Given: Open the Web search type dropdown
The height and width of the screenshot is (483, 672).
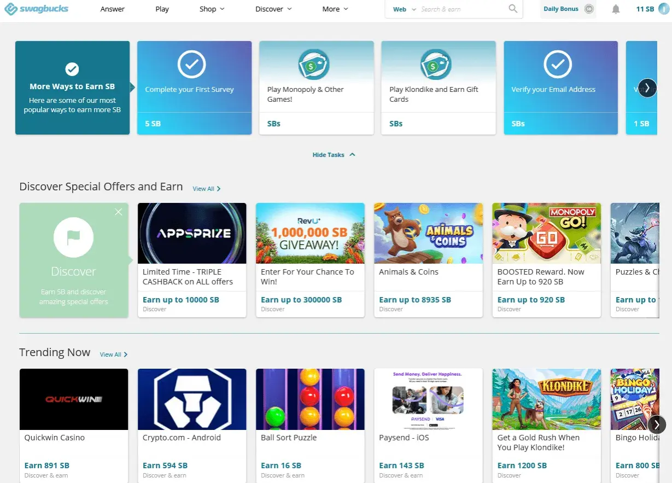Looking at the screenshot, I should pyautogui.click(x=405, y=9).
